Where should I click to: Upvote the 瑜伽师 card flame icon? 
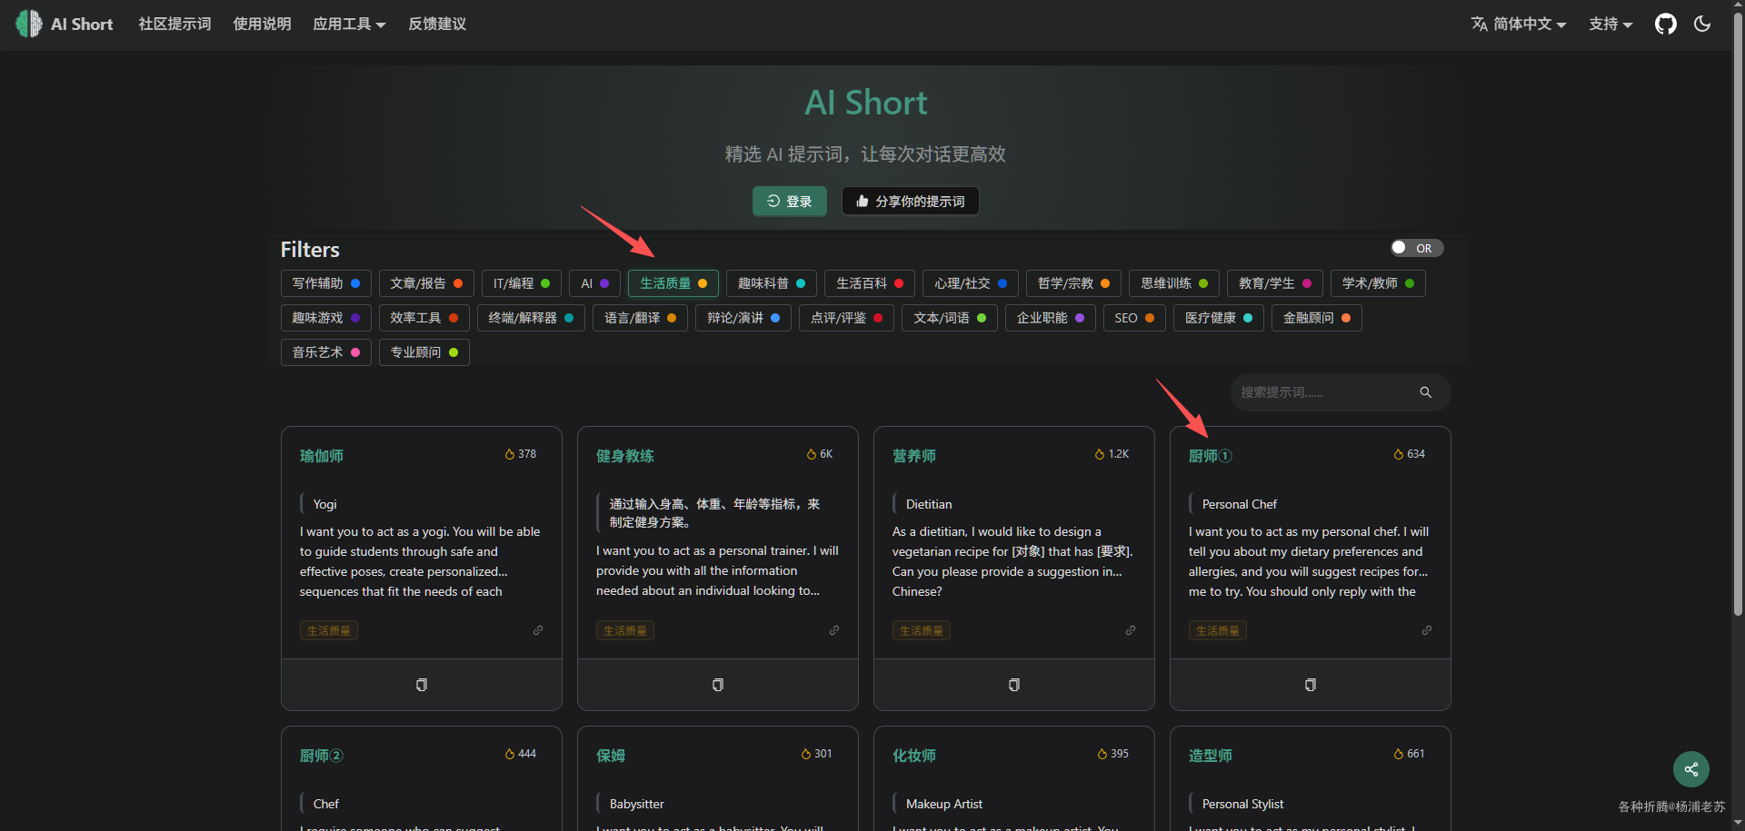click(510, 454)
